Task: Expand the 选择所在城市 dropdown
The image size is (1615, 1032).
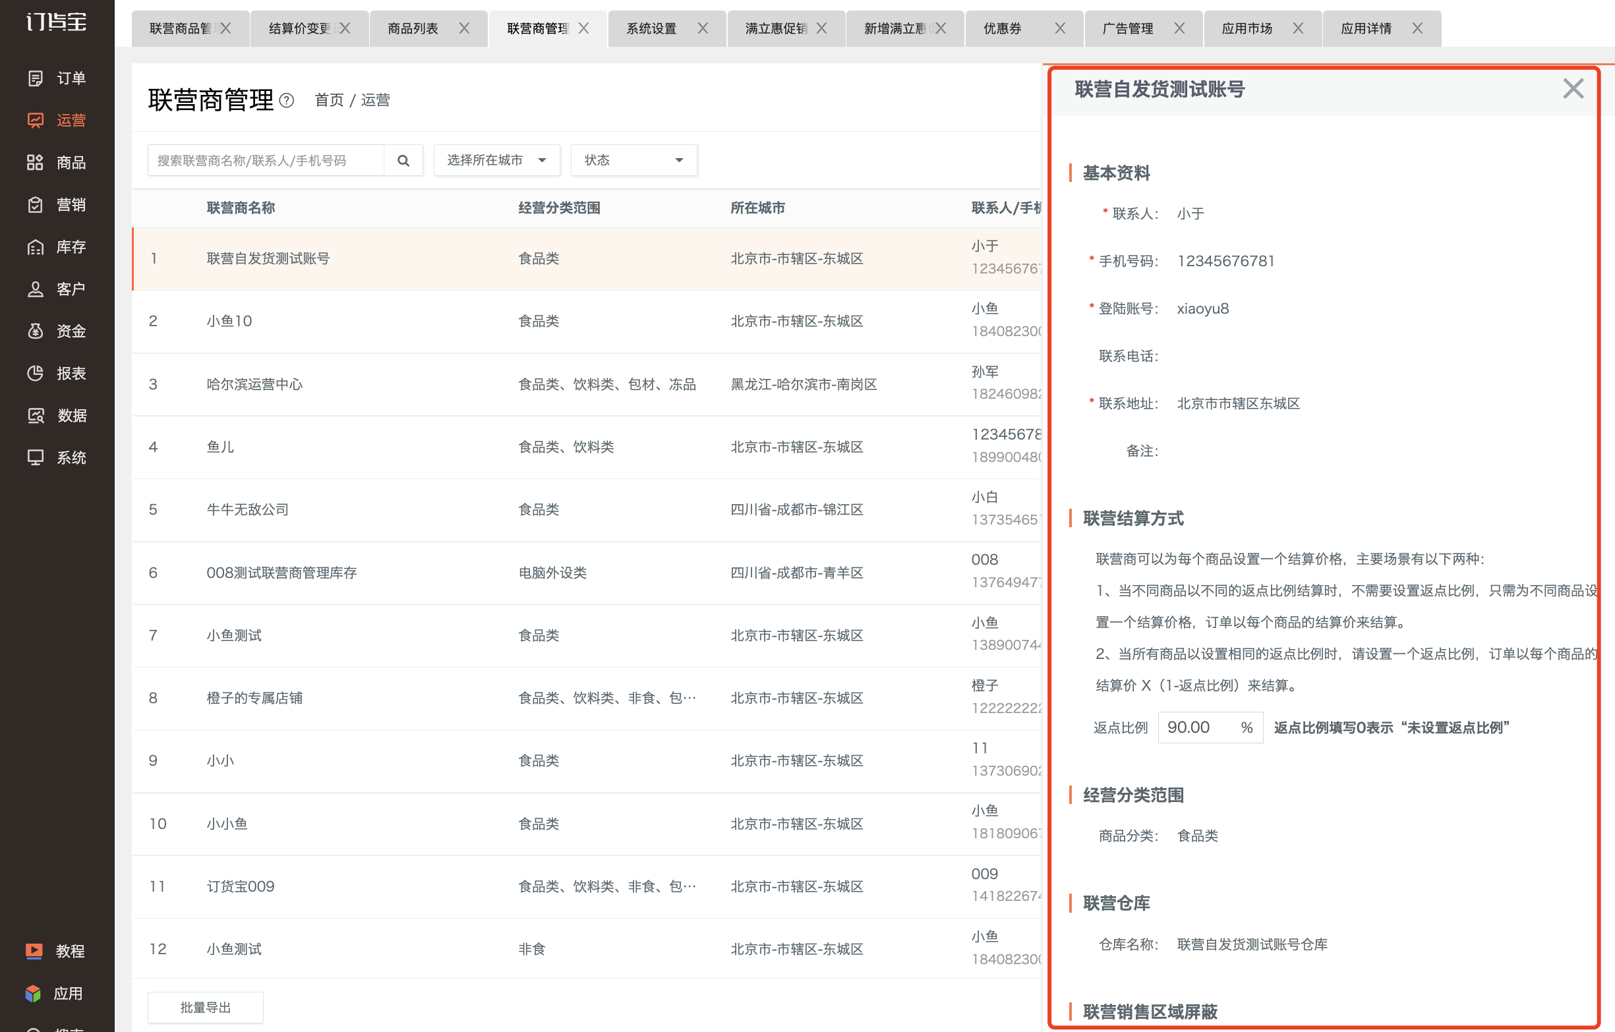Action: click(496, 160)
